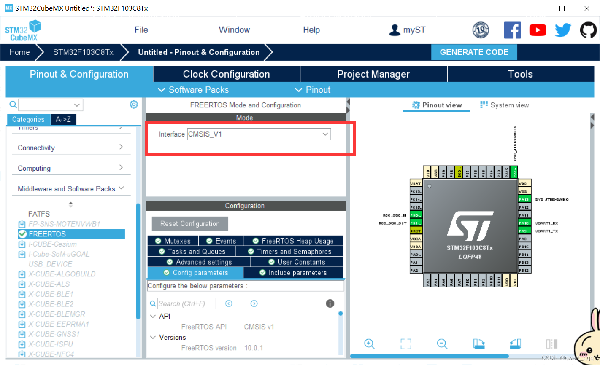This screenshot has height=365, width=600.
Task: Select the PA13 pin on the chip
Action: tap(524, 199)
